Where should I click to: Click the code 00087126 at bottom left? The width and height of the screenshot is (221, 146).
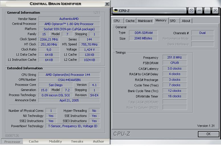12,135
